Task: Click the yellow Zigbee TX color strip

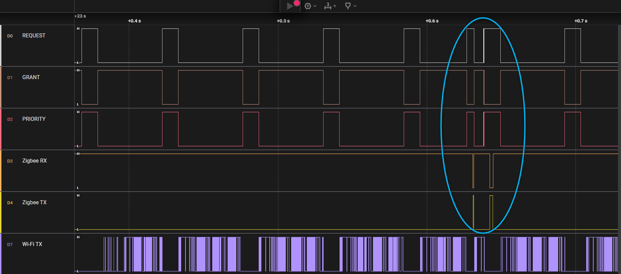Action: [x=1, y=212]
